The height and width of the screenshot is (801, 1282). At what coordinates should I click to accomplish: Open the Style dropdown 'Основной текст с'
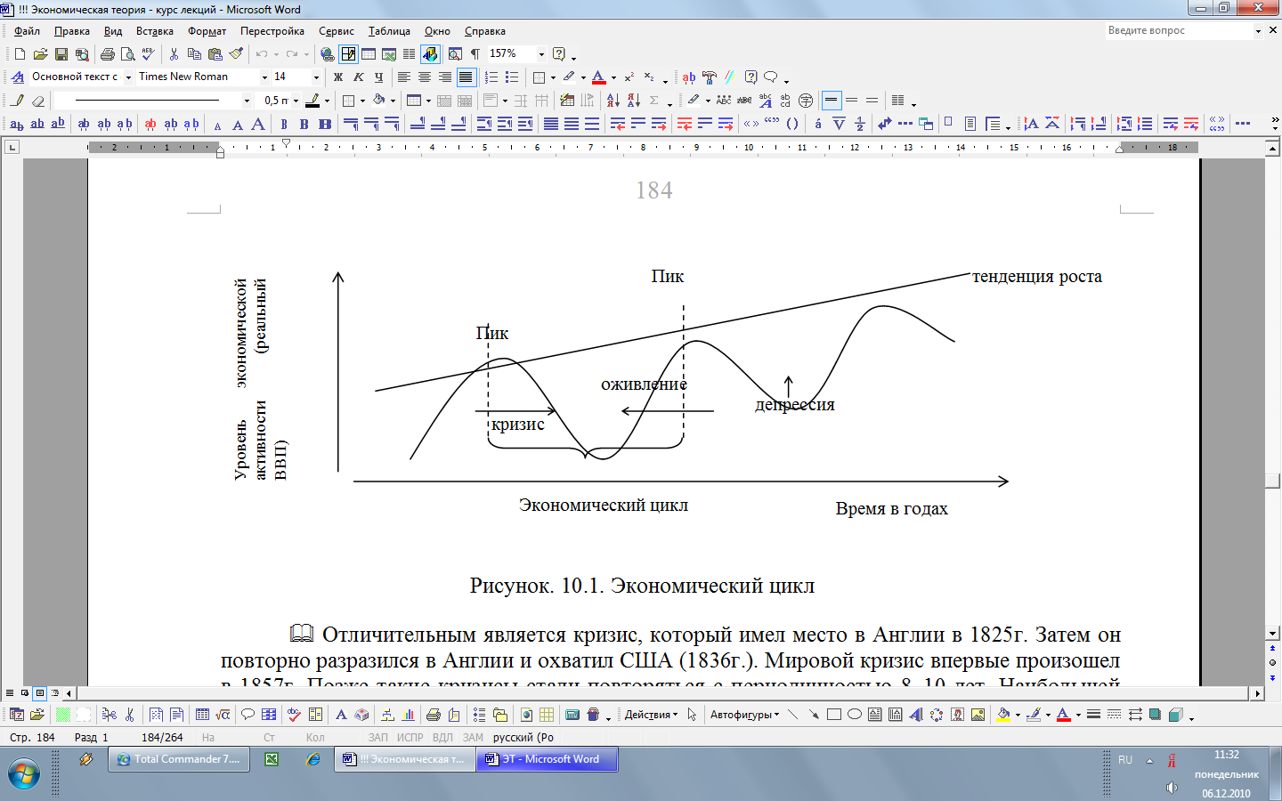click(x=128, y=77)
